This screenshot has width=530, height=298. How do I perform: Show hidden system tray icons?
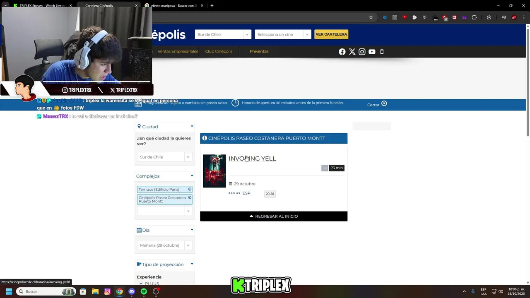click(x=464, y=291)
